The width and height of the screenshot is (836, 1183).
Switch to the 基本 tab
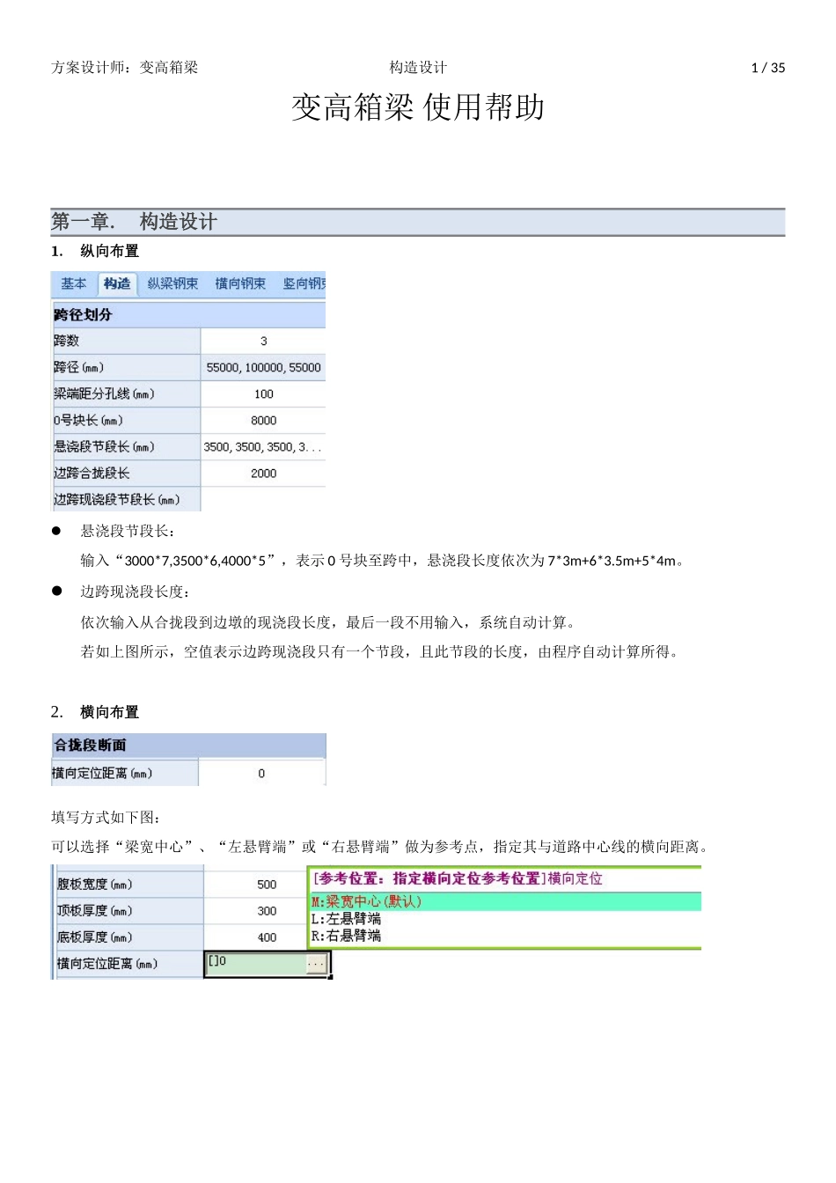pos(74,283)
